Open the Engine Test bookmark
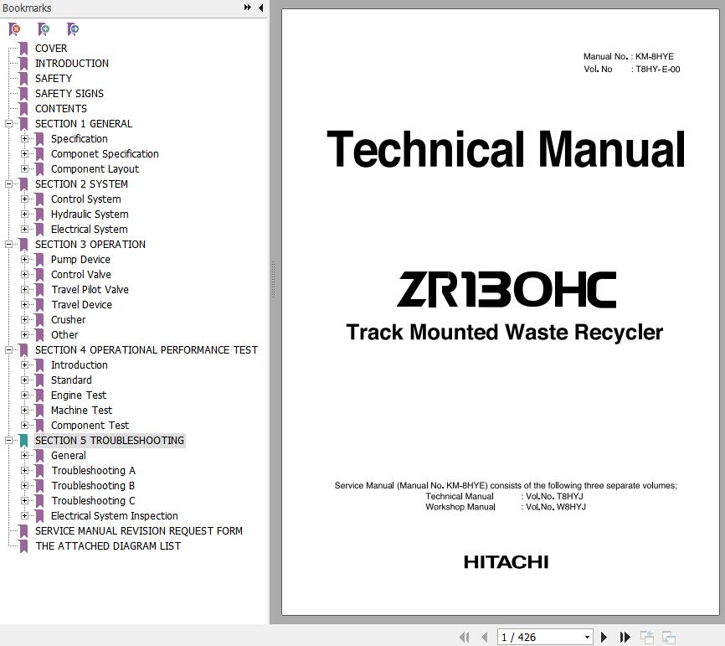 pos(79,395)
